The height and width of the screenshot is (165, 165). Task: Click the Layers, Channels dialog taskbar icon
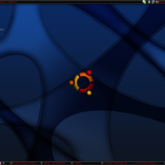102,163
